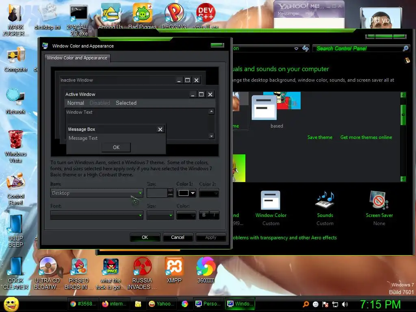
Task: Click the network tray icon
Action: [x=335, y=304]
